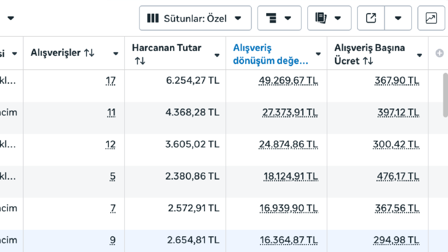Click cost per purchase 294,98 TL

tap(397, 240)
